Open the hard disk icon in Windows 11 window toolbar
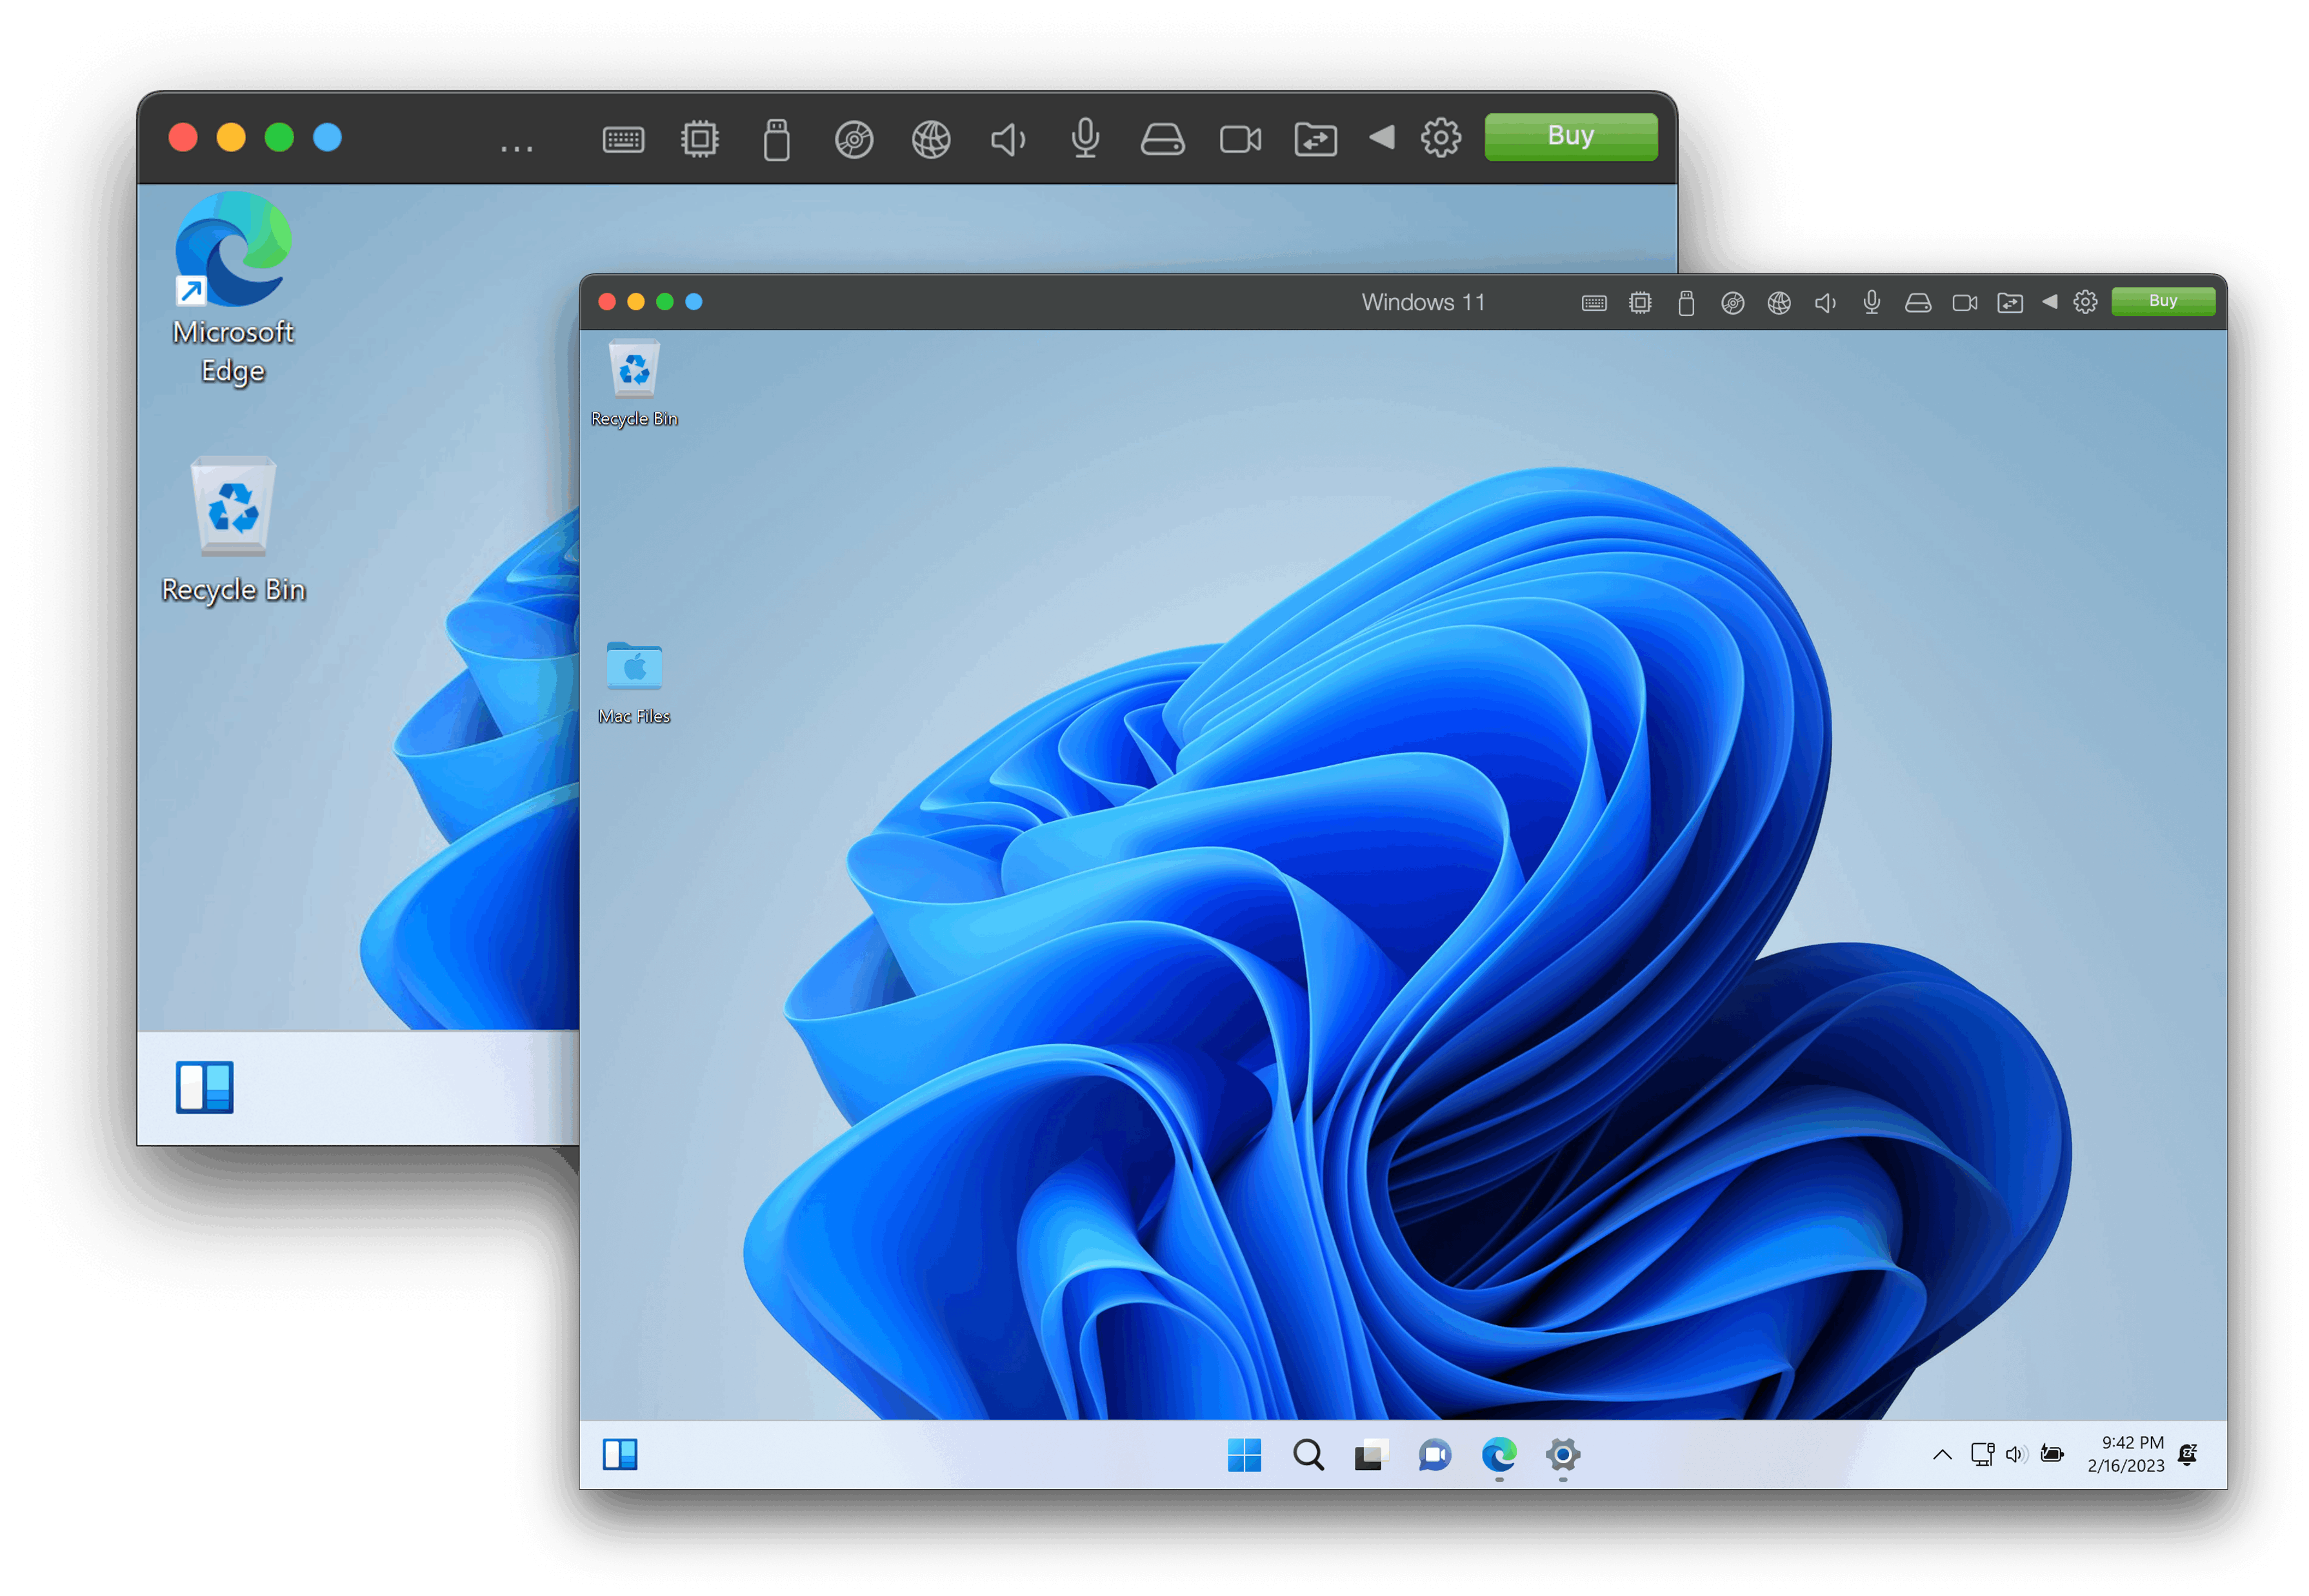Image resolution: width=2309 pixels, height=1596 pixels. tap(1918, 302)
